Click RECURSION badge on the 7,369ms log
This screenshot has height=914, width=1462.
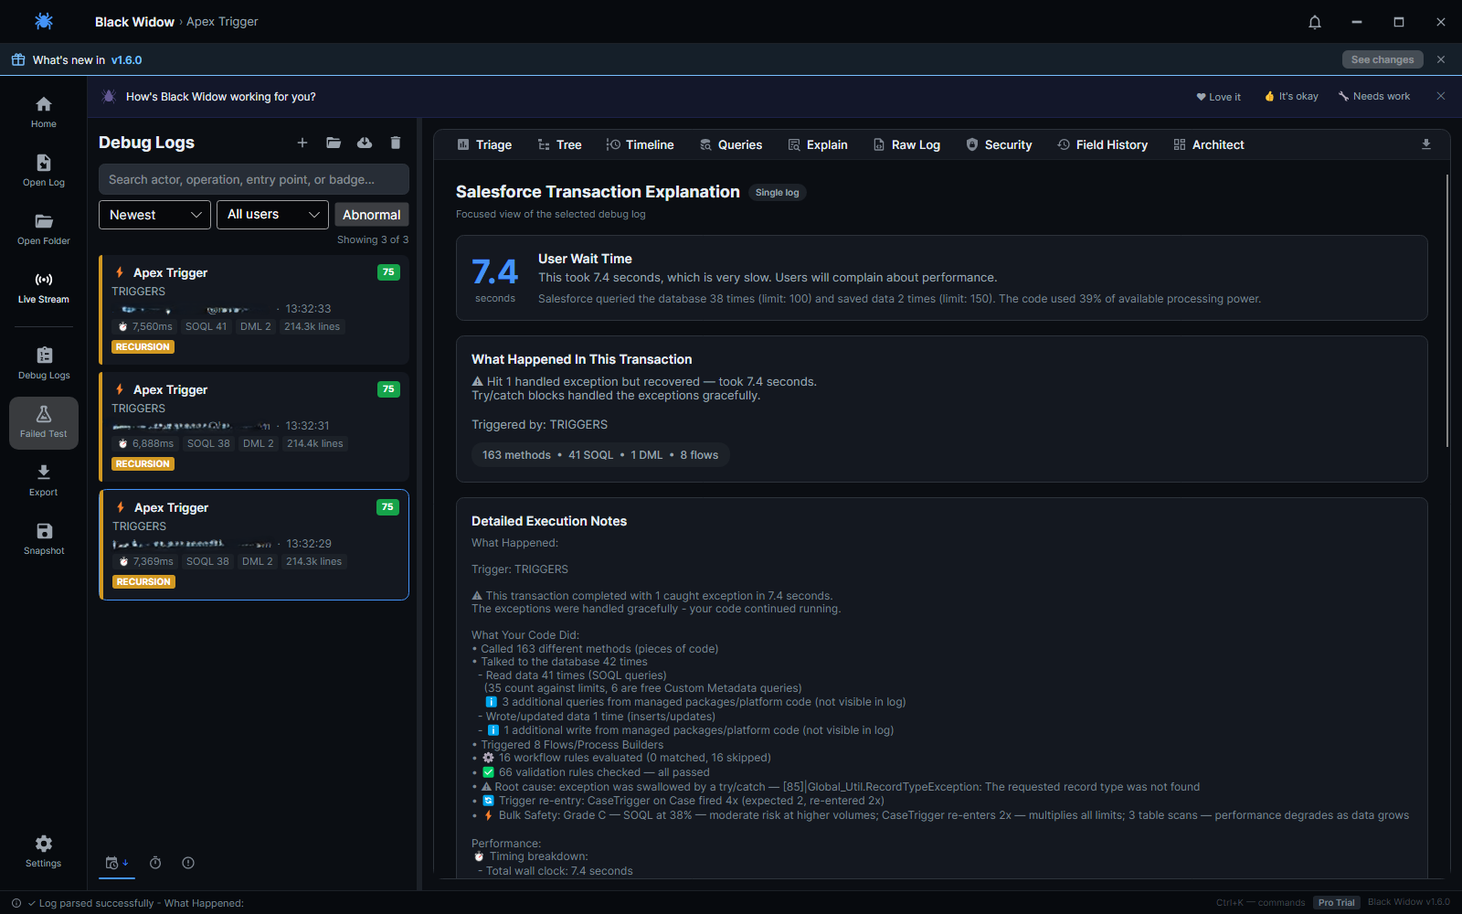point(143,582)
